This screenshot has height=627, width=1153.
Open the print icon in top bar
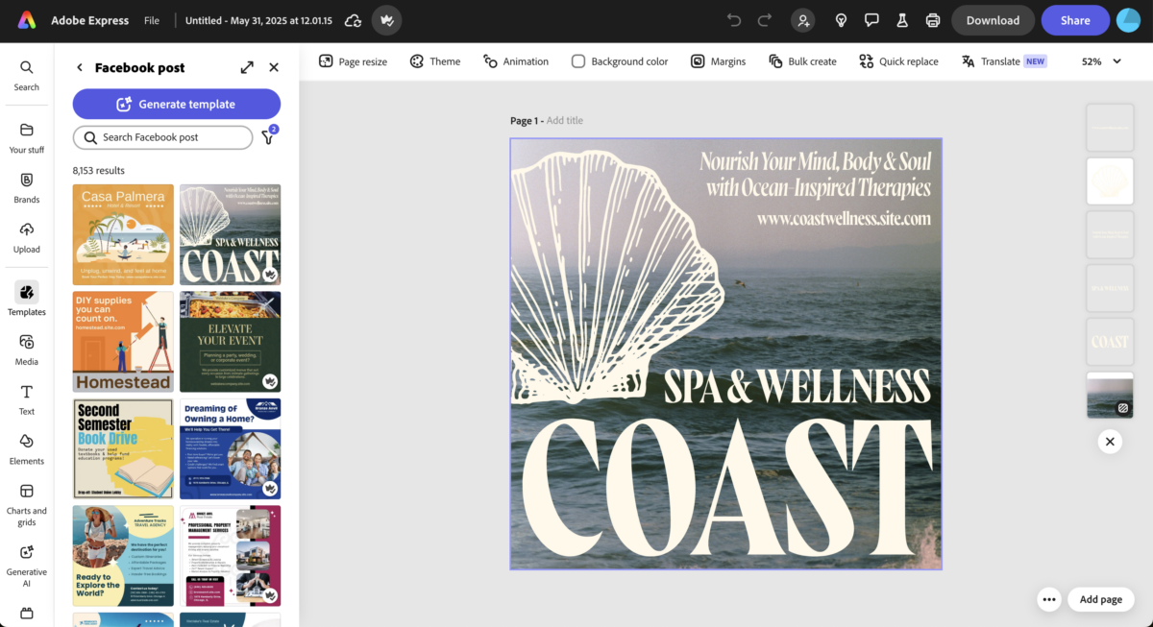(x=932, y=20)
